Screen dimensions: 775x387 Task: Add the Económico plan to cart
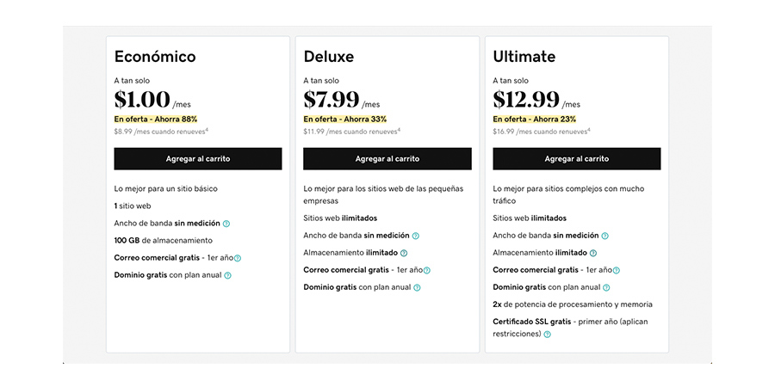pyautogui.click(x=198, y=159)
